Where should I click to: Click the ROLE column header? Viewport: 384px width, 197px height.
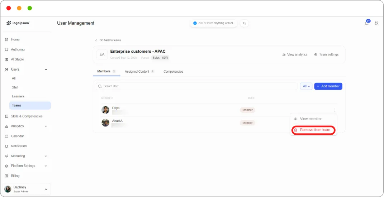pyautogui.click(x=251, y=98)
